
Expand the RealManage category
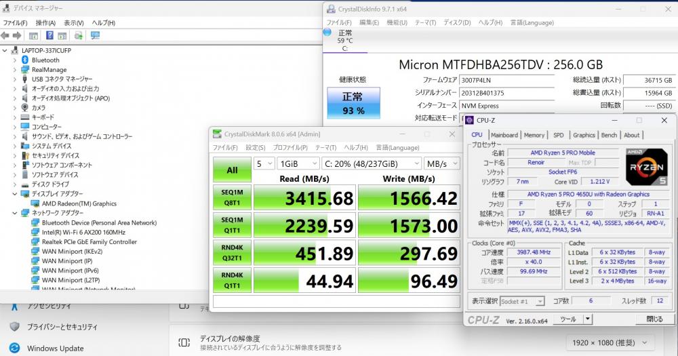15,70
